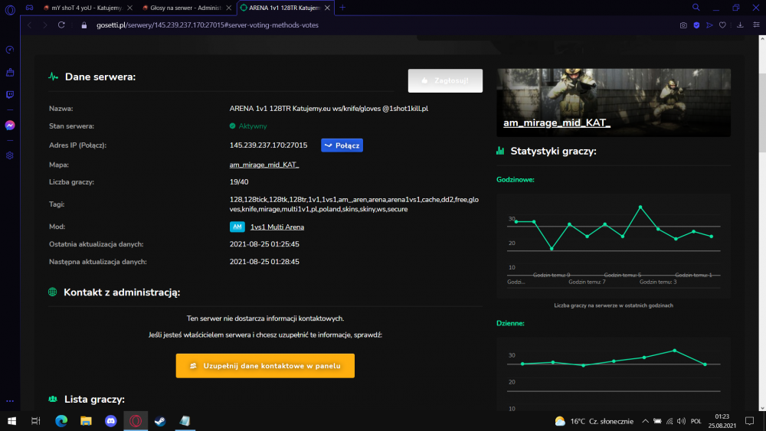The image size is (766, 431).
Task: Open Twitch panel in the sidebar
Action: (10, 95)
